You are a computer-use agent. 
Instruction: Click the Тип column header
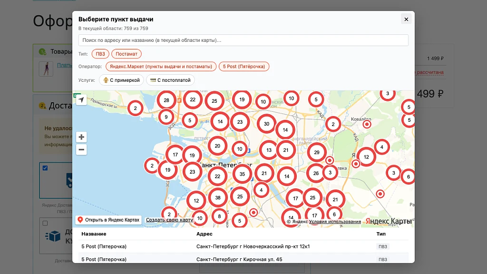pyautogui.click(x=381, y=234)
